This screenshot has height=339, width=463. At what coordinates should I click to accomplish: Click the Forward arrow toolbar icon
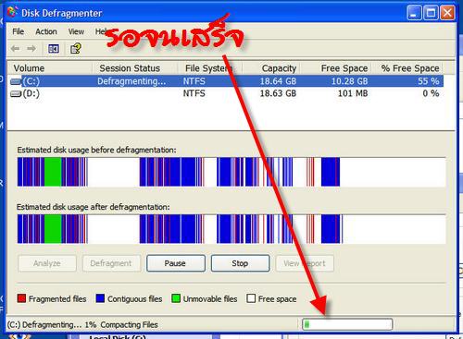(31, 49)
